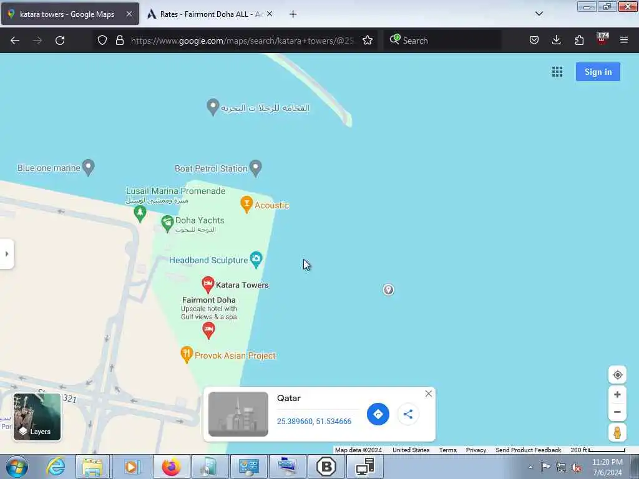Save page to Pocket
Viewport: 639px width, 479px height.
point(534,40)
